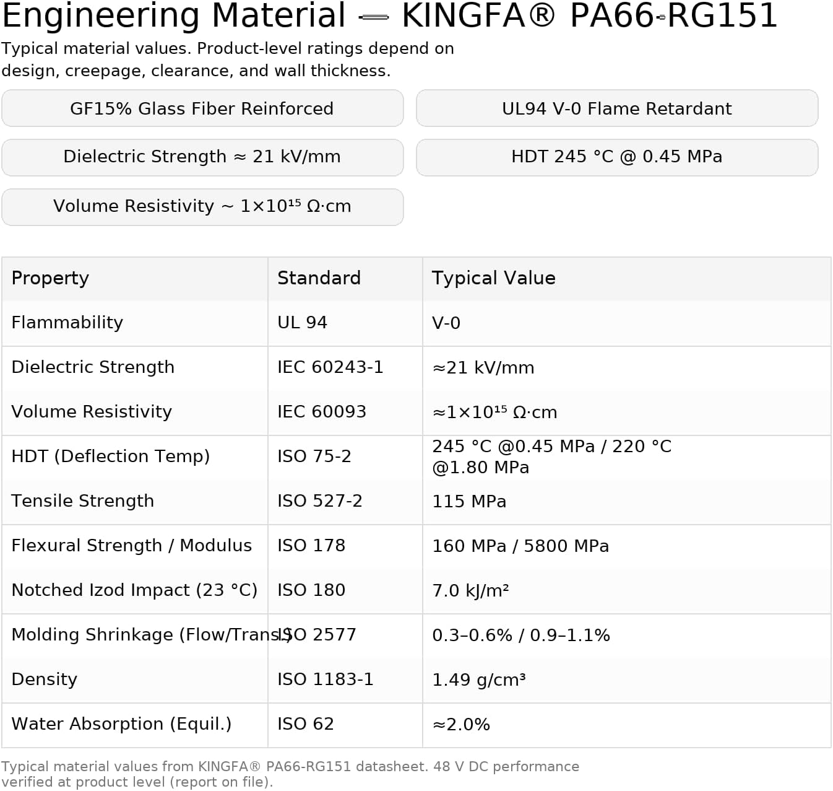Viewport: 833px width, 791px height.
Task: Click the IEC 60243-1 standard cell
Action: tap(330, 367)
